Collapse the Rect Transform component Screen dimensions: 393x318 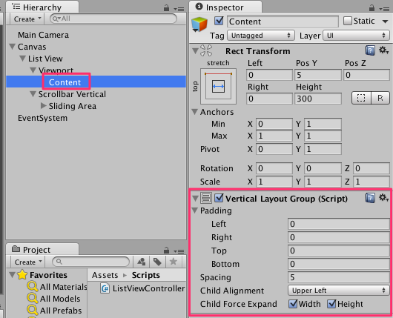195,51
